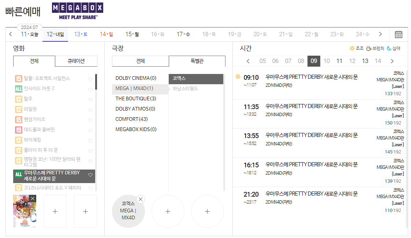Add movie in third poster slot
411x238 pixels.
click(x=85, y=211)
